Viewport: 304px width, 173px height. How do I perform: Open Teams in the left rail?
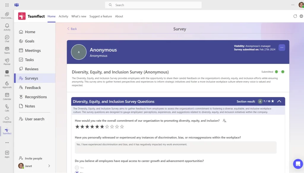[7, 50]
